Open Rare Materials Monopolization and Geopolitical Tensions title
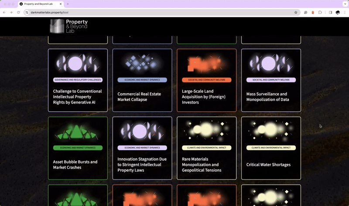This screenshot has height=206, width=349. pyautogui.click(x=202, y=165)
